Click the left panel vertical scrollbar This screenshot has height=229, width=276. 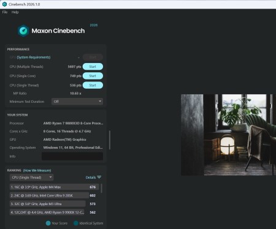(110, 140)
